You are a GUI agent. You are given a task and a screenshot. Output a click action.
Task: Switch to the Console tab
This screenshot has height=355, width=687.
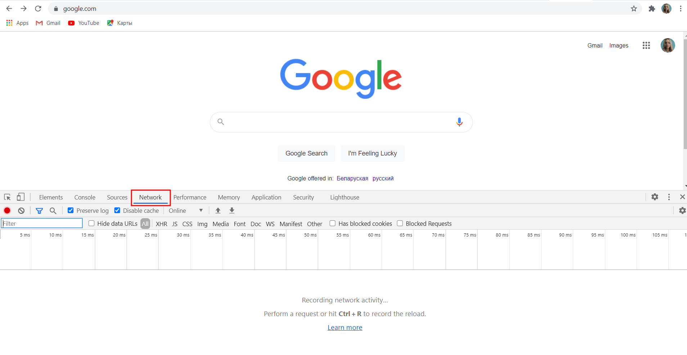pyautogui.click(x=85, y=197)
